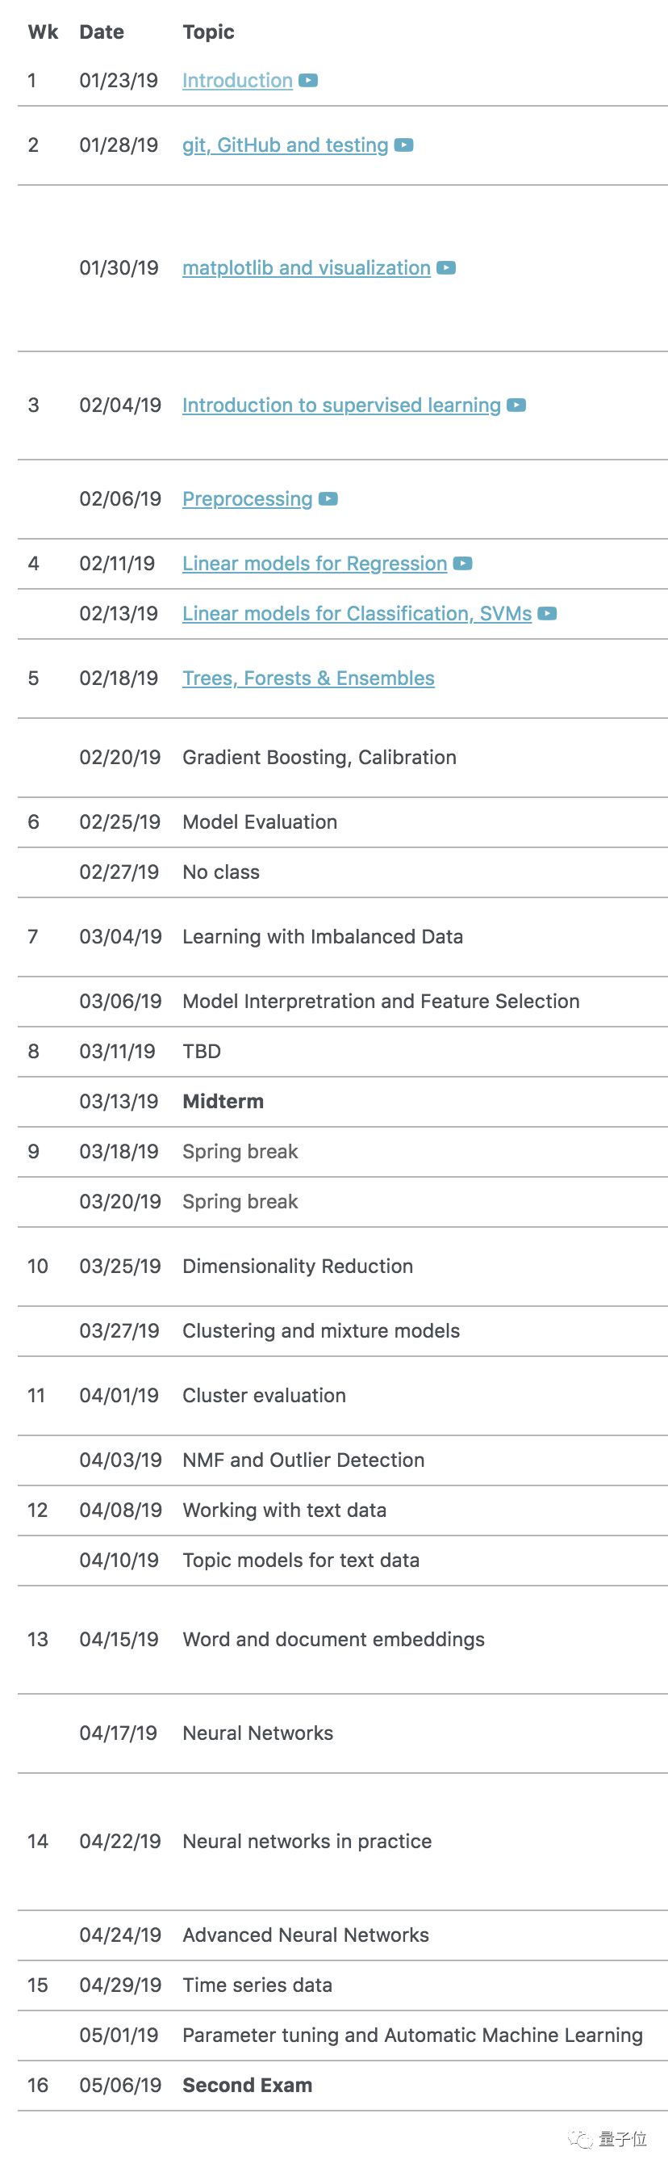The height and width of the screenshot is (2168, 668).
Task: Click video icon for Linear models for Regression
Action: click(x=463, y=564)
